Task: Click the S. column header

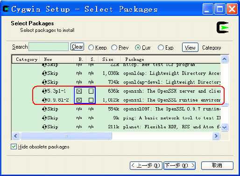Action: [92, 59]
